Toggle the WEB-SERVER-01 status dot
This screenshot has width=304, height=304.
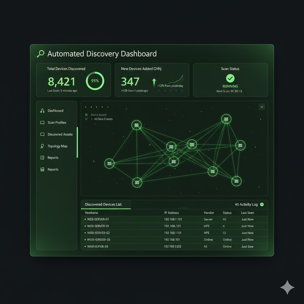pos(84,219)
